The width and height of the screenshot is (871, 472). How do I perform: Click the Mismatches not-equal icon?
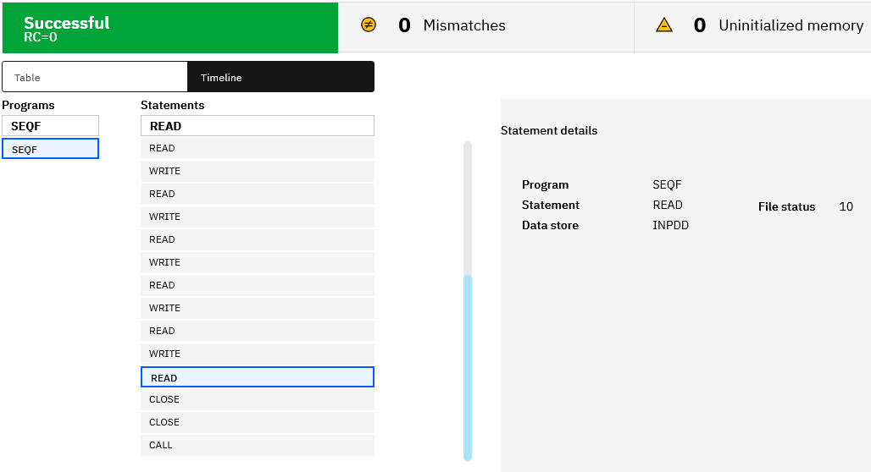(369, 25)
